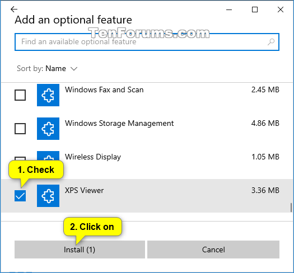Click the Find an available optional feature field
This screenshot has width=294, height=273.
point(147,42)
